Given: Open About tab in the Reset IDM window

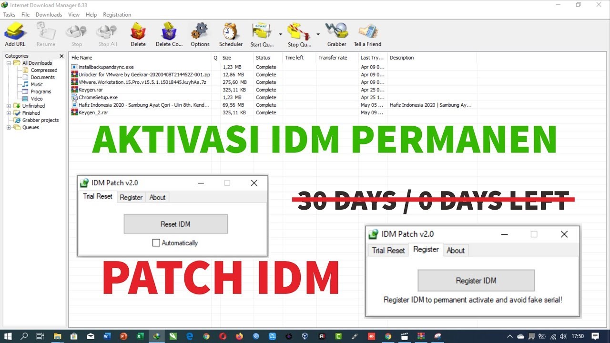Looking at the screenshot, I should pos(157,197).
